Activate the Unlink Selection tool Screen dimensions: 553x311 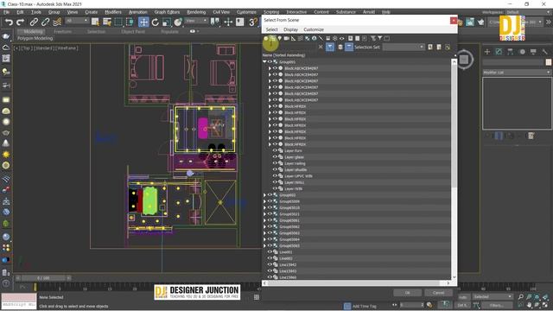pyautogui.click(x=45, y=22)
